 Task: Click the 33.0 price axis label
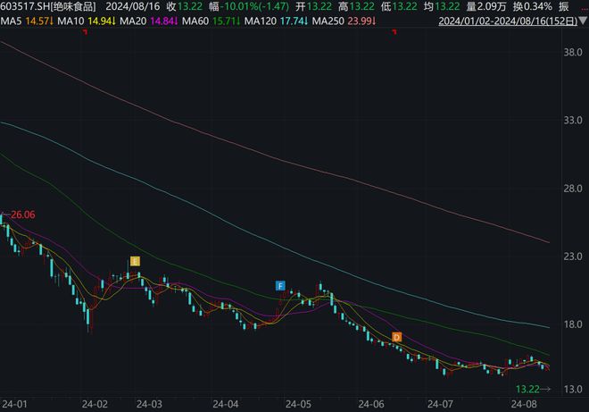pos(574,120)
